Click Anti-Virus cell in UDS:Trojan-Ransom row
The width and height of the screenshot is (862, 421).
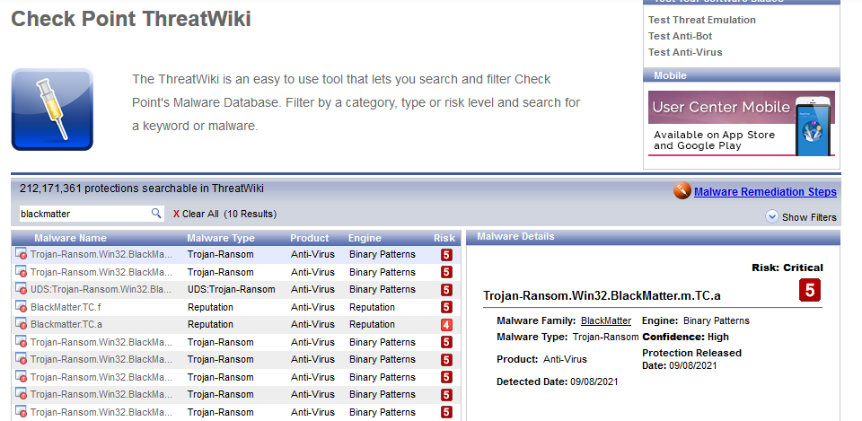(x=312, y=289)
